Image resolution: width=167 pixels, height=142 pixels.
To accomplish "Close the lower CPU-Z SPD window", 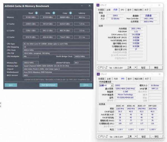I will 159,74.
